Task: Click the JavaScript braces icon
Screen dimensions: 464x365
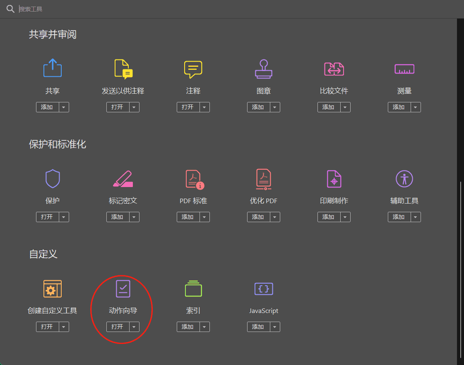Action: (x=264, y=289)
